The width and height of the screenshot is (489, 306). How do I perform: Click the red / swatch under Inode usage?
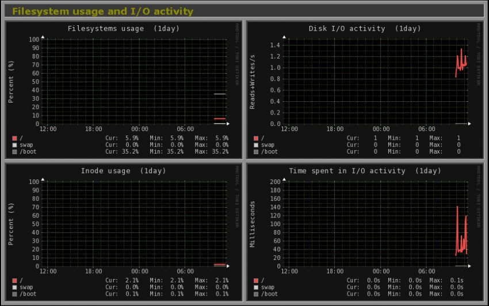pyautogui.click(x=14, y=280)
